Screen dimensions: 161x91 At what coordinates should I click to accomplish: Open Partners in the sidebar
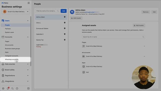[8, 29]
